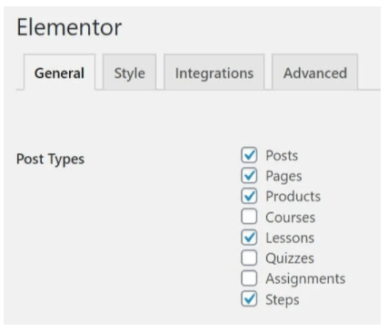The image size is (388, 331).
Task: Switch to the General tab
Action: [60, 73]
